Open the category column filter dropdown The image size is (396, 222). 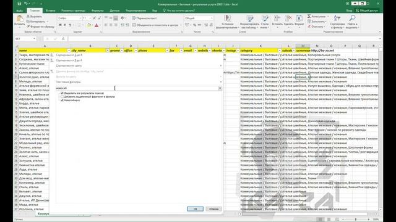click(x=279, y=51)
